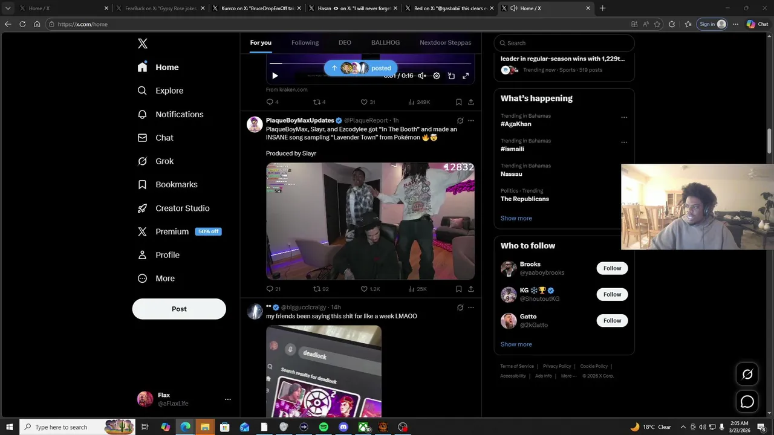Switch to the Following tab
Viewport: 774px width, 435px height.
[x=305, y=42]
